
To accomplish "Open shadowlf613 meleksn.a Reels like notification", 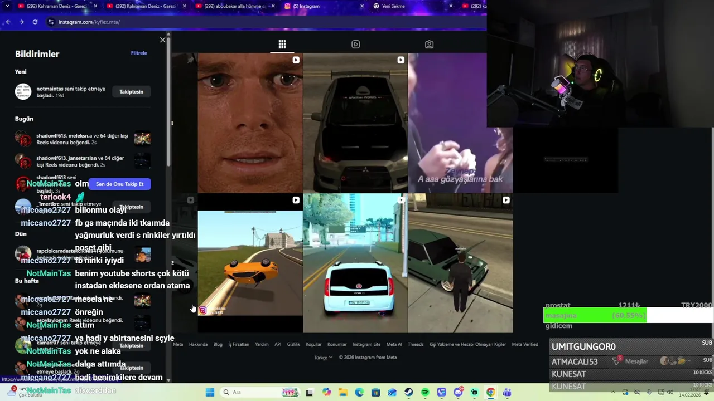I will (x=84, y=139).
